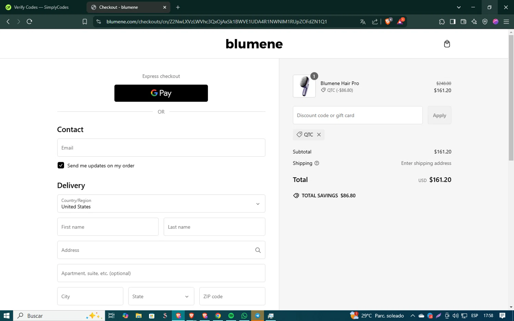Image resolution: width=514 pixels, height=321 pixels.
Task: Reload the checkout page
Action: click(29, 22)
